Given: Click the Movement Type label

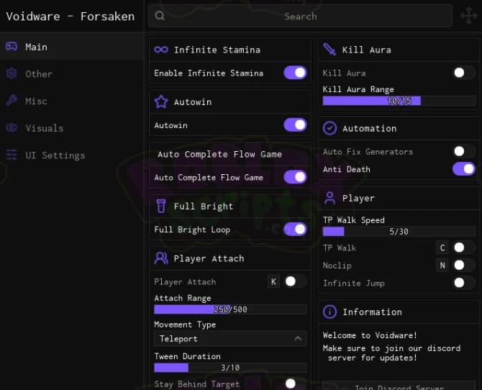Looking at the screenshot, I should tap(185, 325).
